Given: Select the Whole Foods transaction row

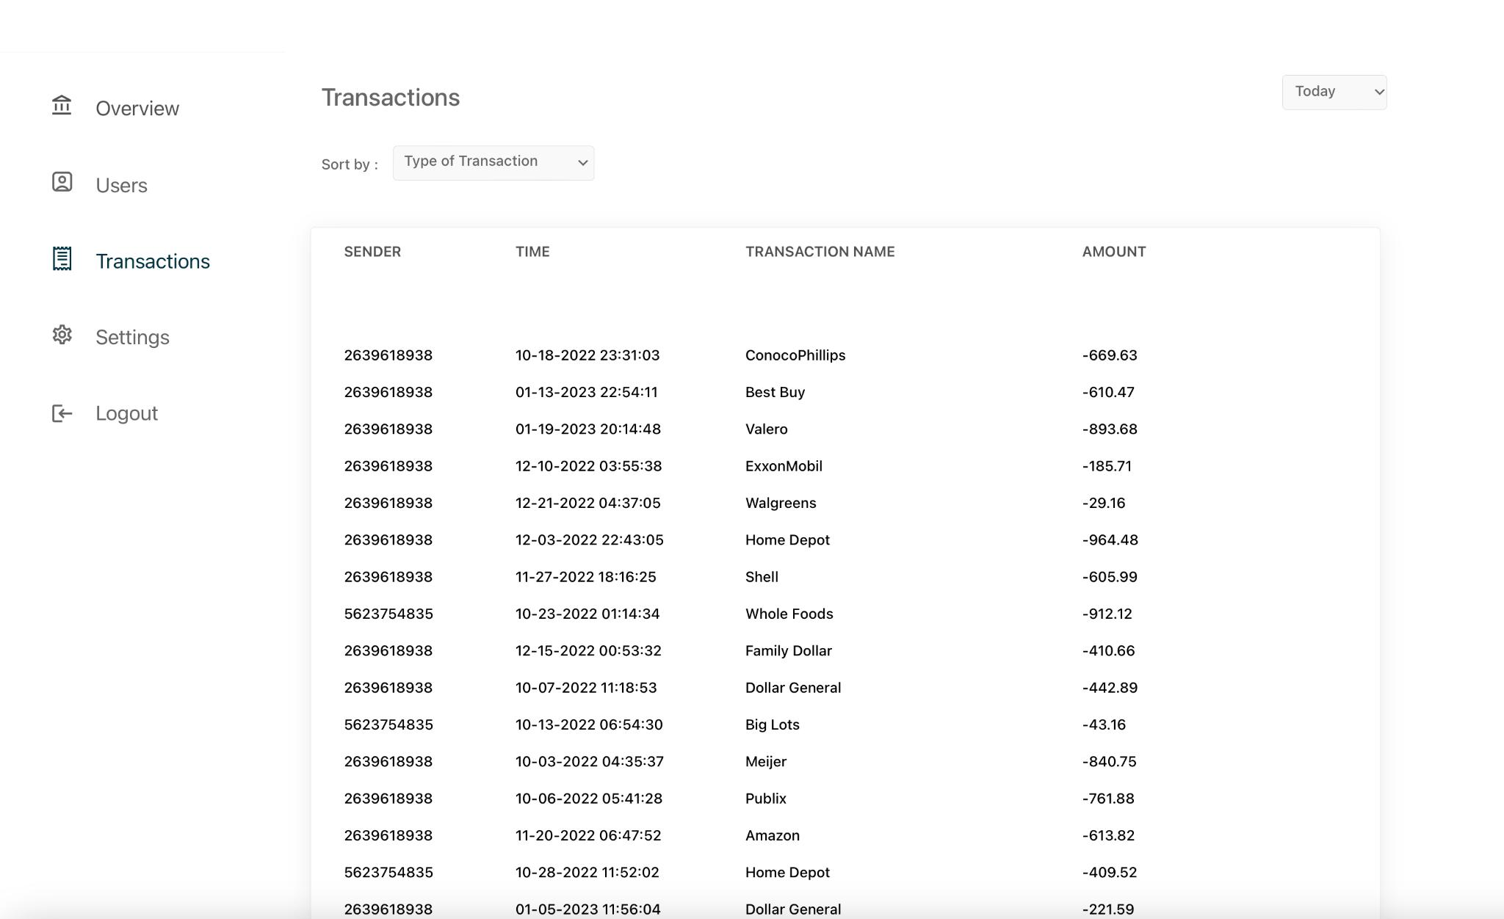Looking at the screenshot, I should coord(789,614).
